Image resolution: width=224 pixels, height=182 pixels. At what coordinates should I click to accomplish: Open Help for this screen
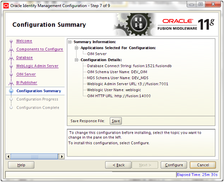pos(21,165)
